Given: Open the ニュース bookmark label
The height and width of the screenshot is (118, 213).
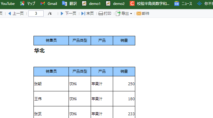Looking at the screenshot, I should click(187, 3).
